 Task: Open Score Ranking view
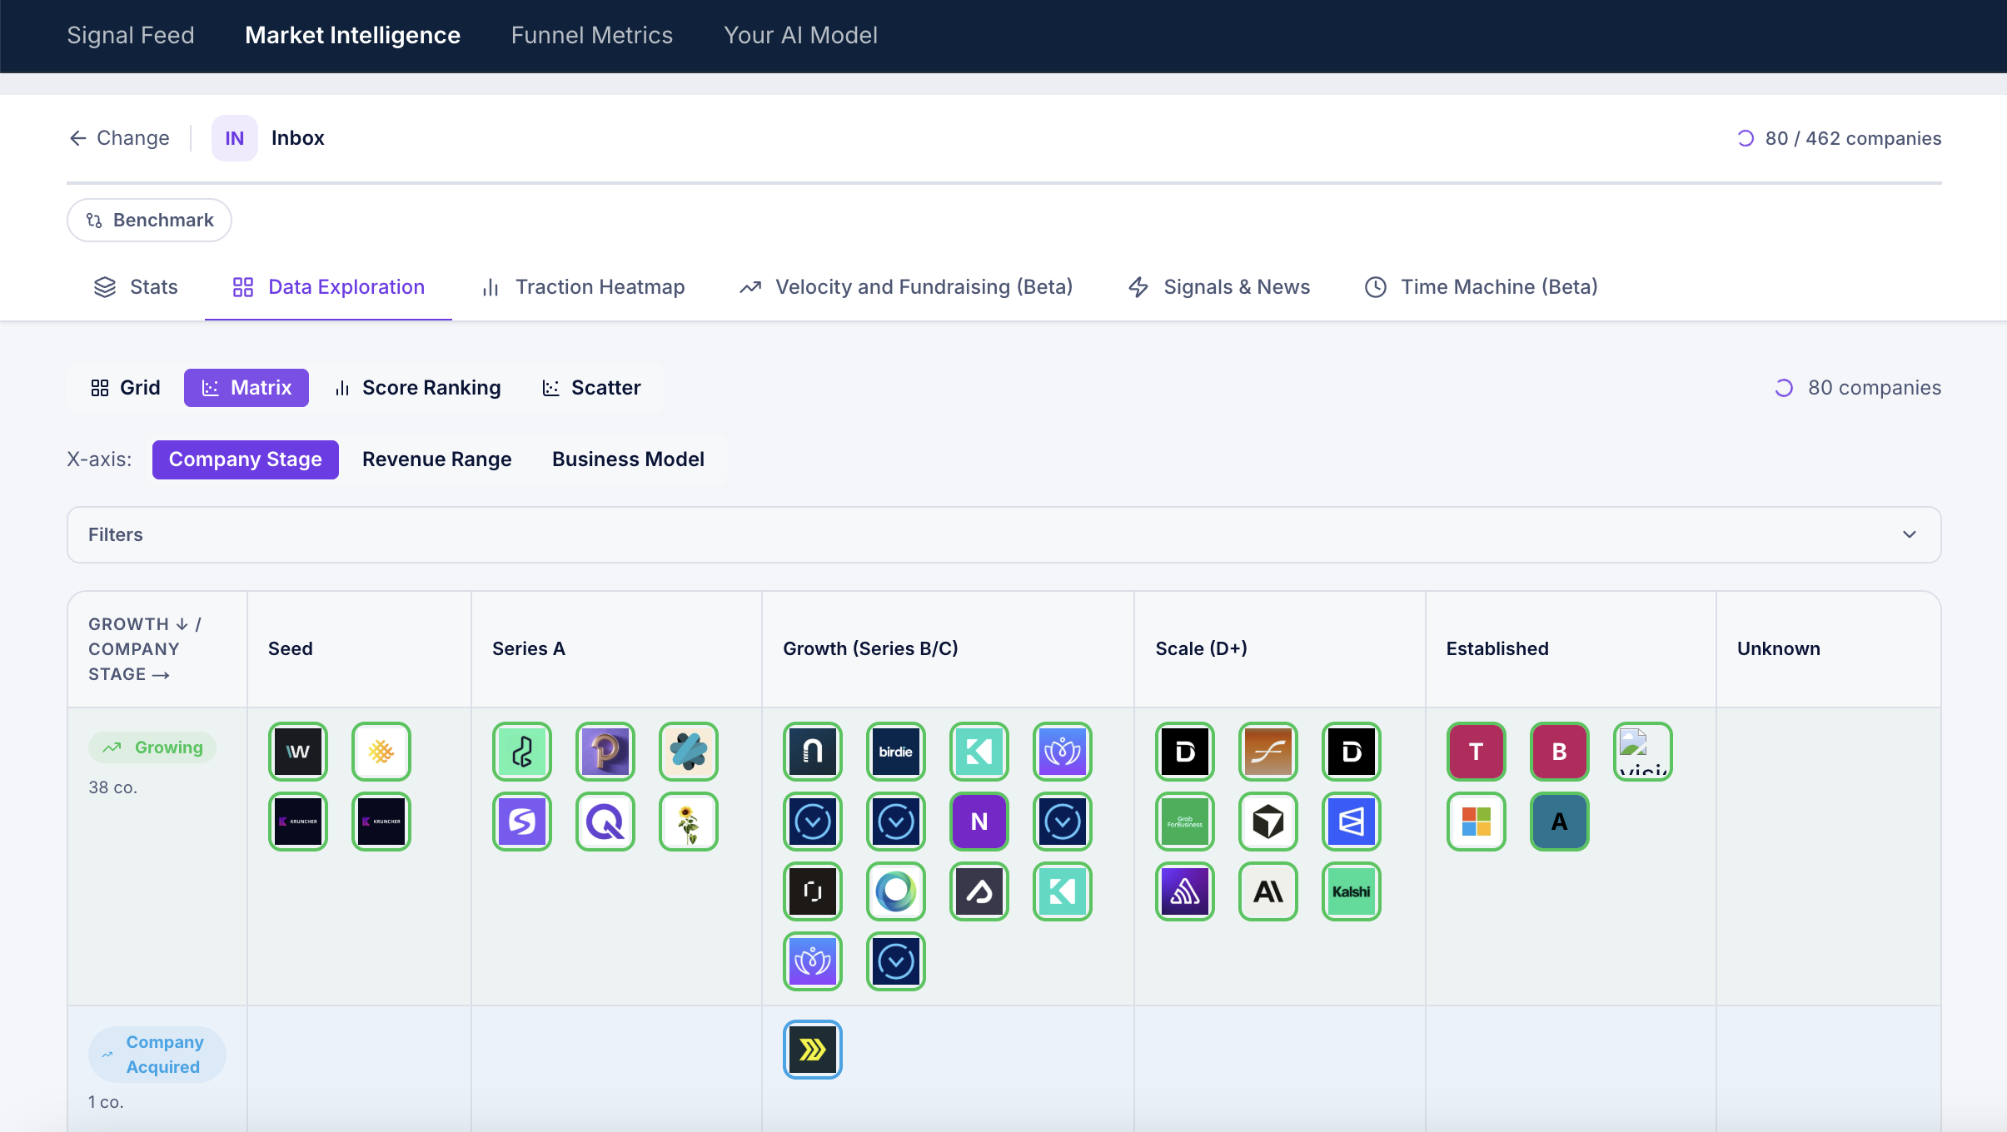coord(416,387)
